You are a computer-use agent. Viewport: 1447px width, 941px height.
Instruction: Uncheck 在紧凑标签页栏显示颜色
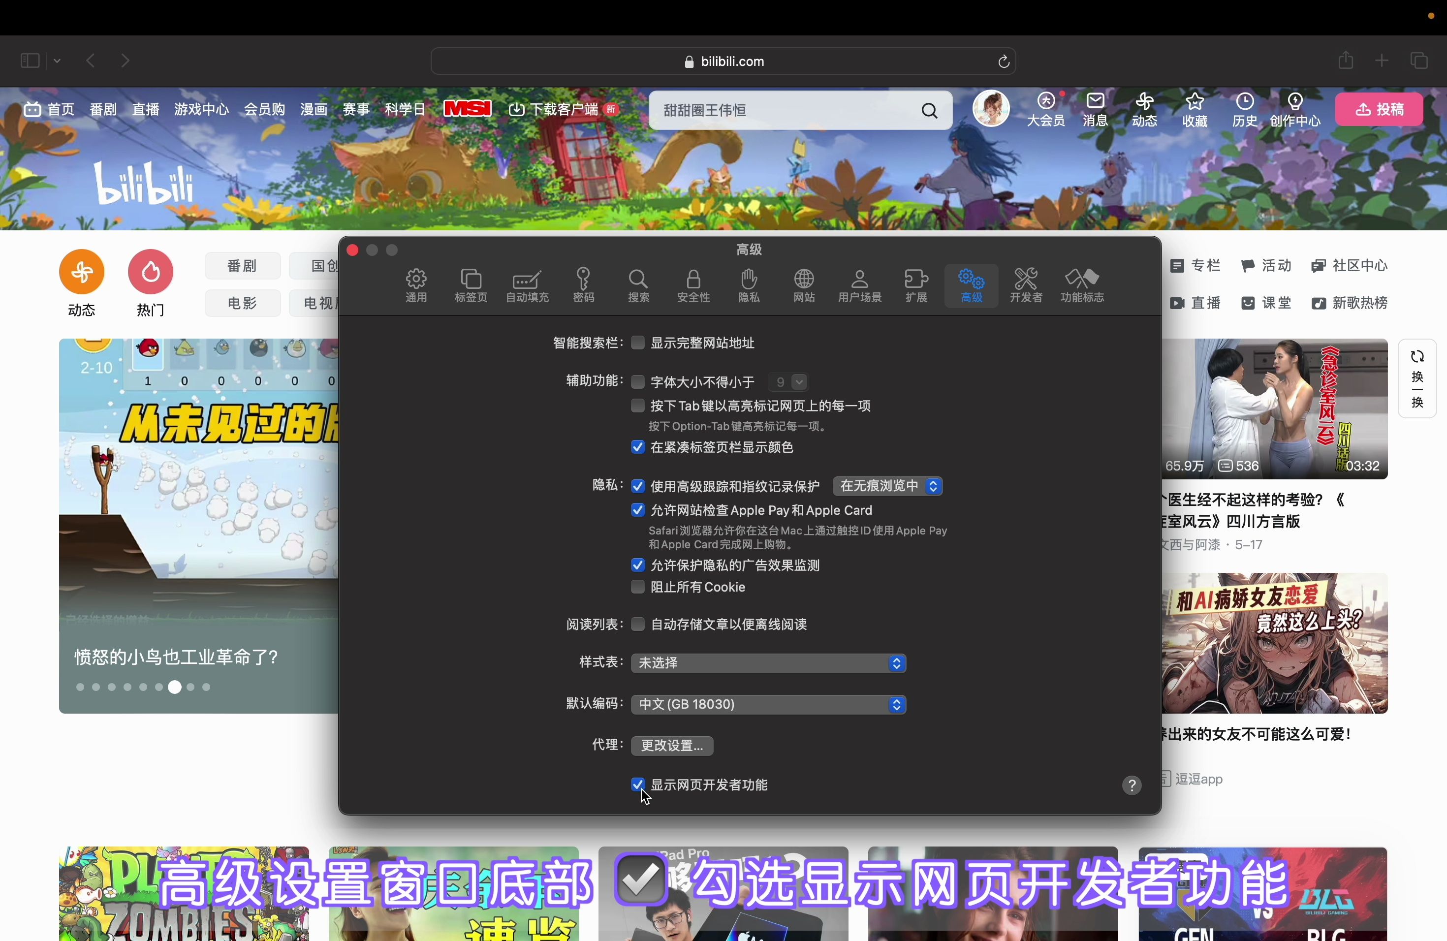point(638,447)
